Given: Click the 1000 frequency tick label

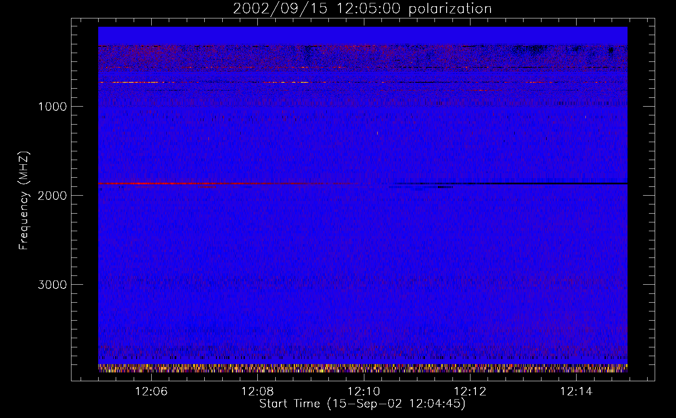Looking at the screenshot, I should click(52, 107).
